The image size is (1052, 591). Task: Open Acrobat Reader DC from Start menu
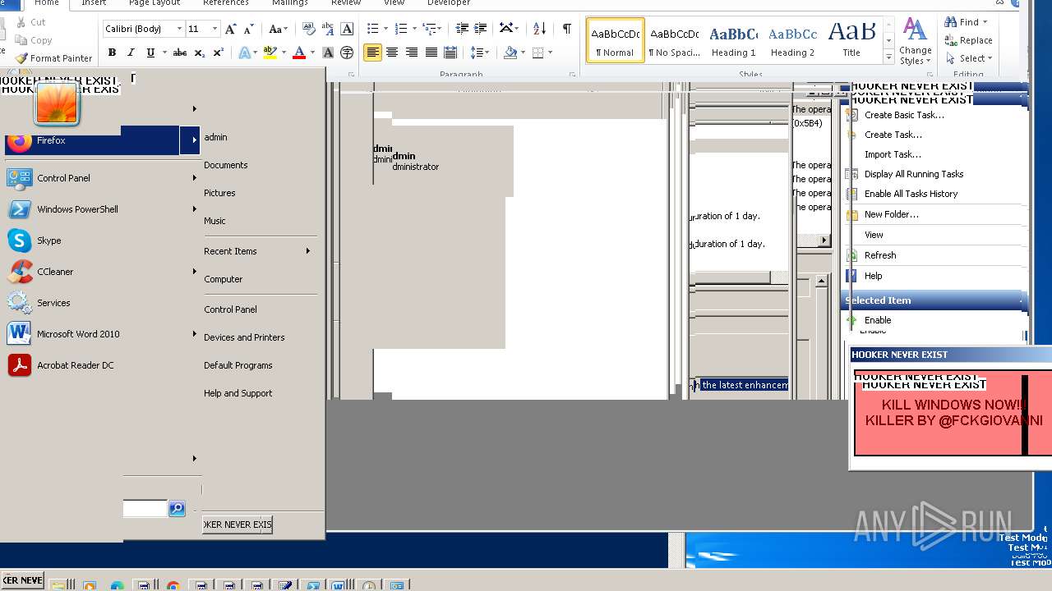point(75,365)
